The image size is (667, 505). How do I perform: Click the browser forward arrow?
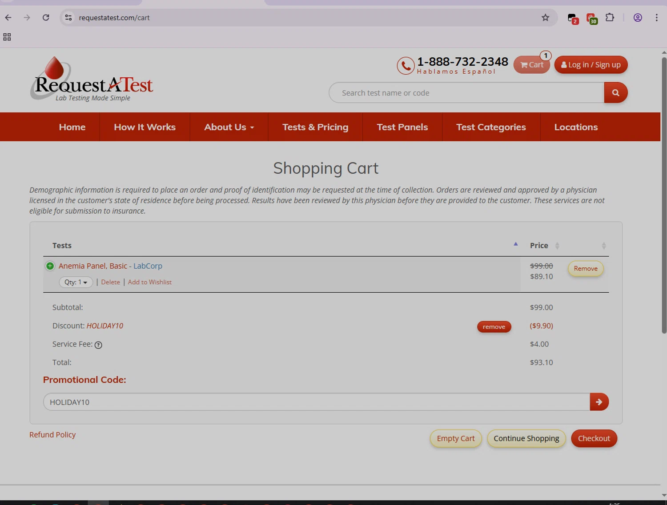click(x=27, y=18)
